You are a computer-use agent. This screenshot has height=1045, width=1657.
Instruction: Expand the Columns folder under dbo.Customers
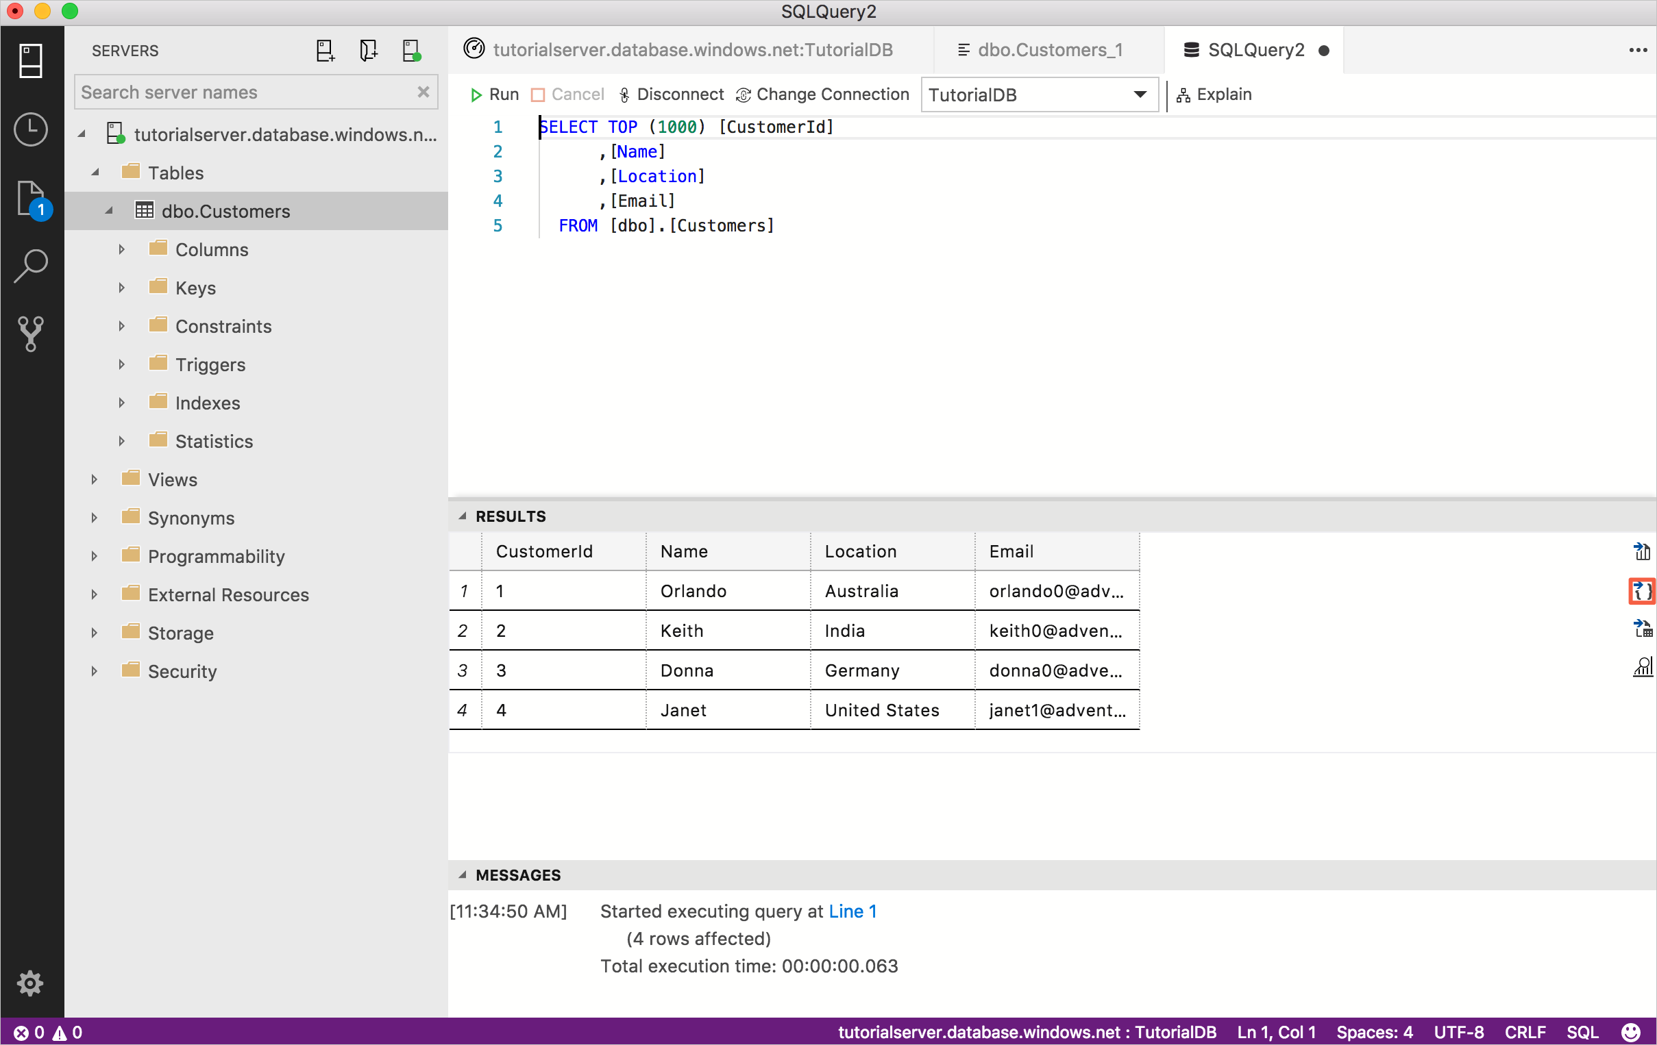pos(121,249)
